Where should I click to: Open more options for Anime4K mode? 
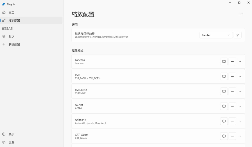tap(232, 121)
